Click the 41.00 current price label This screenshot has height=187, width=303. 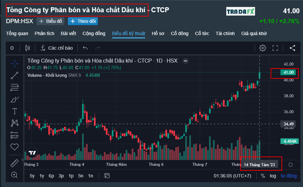(288, 72)
